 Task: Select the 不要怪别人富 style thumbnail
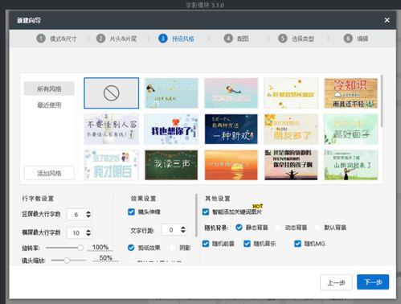(112, 129)
